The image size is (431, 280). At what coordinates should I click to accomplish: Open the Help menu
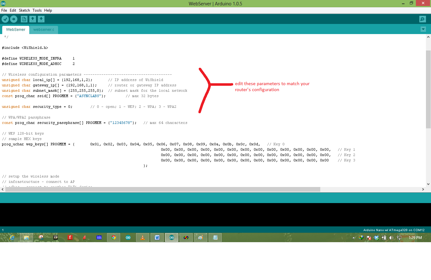[x=48, y=10]
